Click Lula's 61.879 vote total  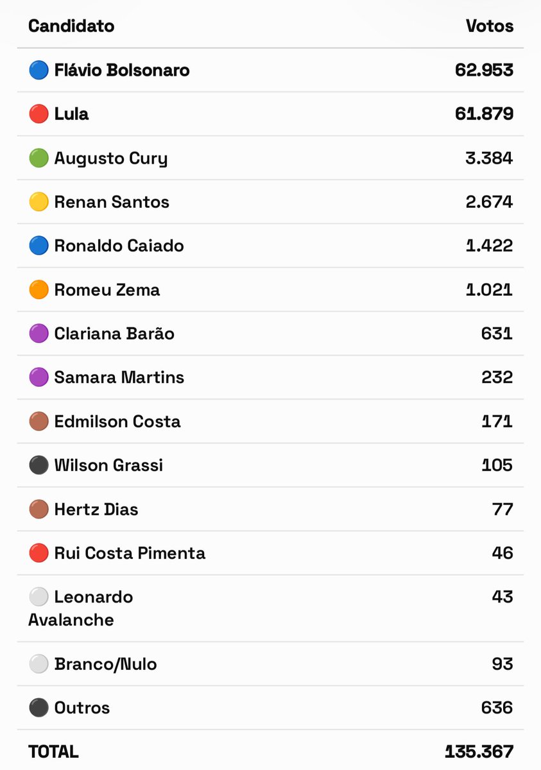point(485,114)
